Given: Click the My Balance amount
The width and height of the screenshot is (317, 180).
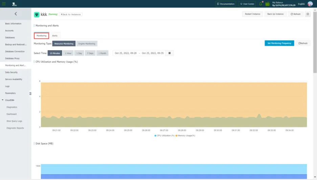Looking at the screenshot, I should click(284, 5).
